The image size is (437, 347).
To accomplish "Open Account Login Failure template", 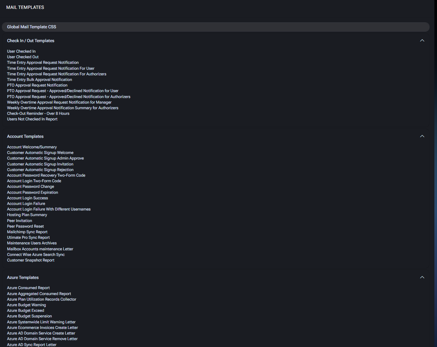I will (x=26, y=204).
